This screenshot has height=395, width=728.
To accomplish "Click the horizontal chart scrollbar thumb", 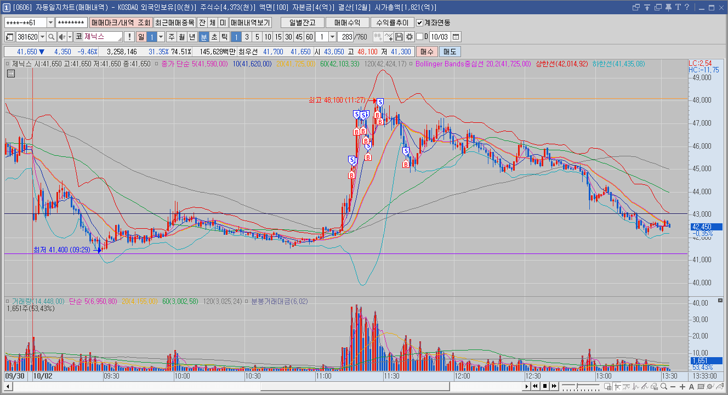I will [x=355, y=386].
